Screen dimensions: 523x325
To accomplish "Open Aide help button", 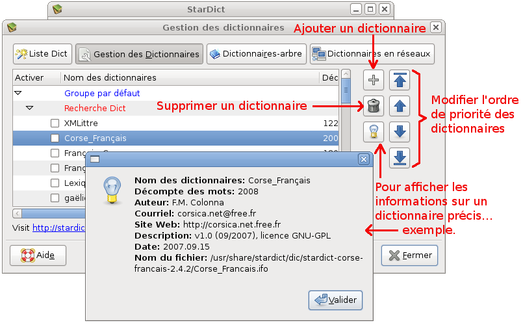I will (x=38, y=255).
